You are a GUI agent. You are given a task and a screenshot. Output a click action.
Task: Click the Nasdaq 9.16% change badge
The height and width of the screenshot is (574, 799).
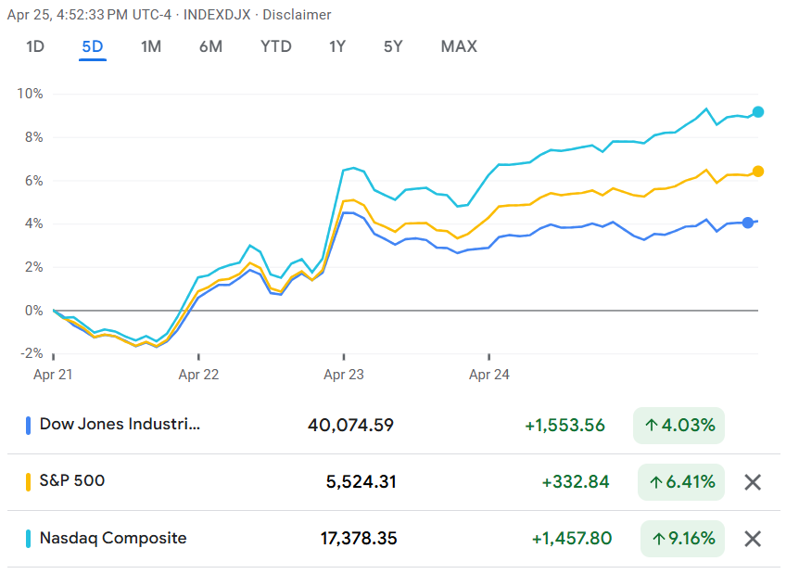[682, 539]
